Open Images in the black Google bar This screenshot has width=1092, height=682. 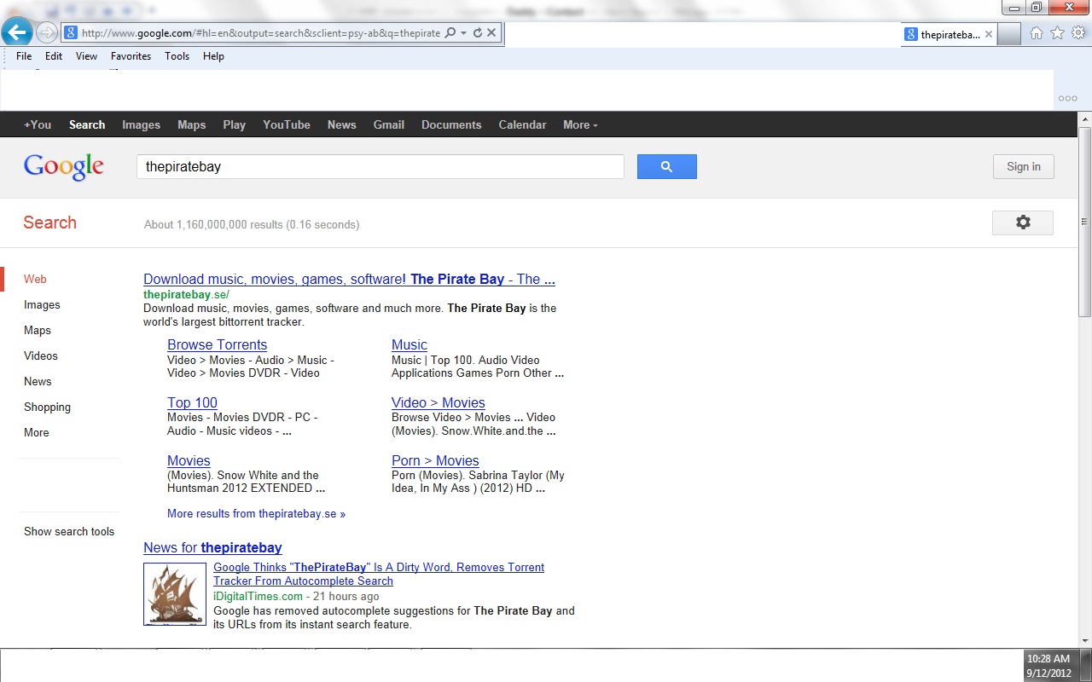[141, 124]
